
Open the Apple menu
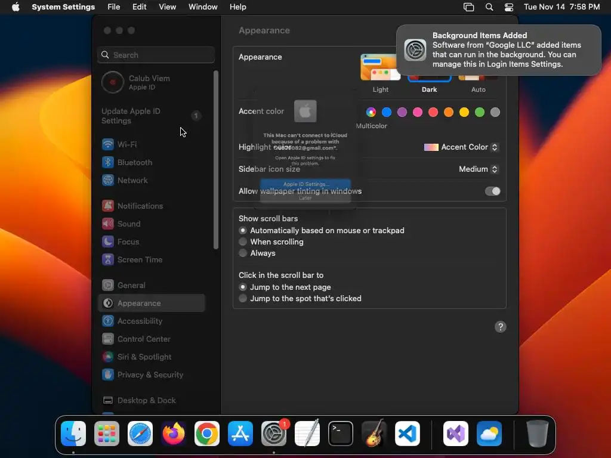click(16, 7)
